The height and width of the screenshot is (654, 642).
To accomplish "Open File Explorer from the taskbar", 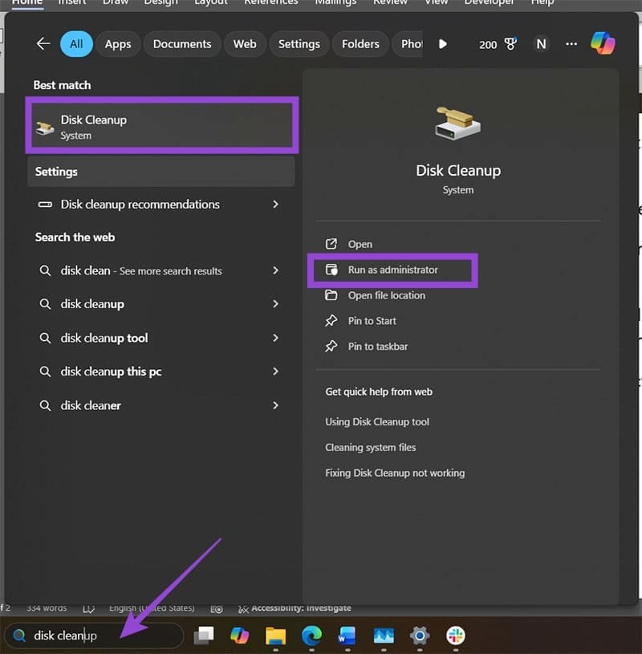I will [276, 635].
